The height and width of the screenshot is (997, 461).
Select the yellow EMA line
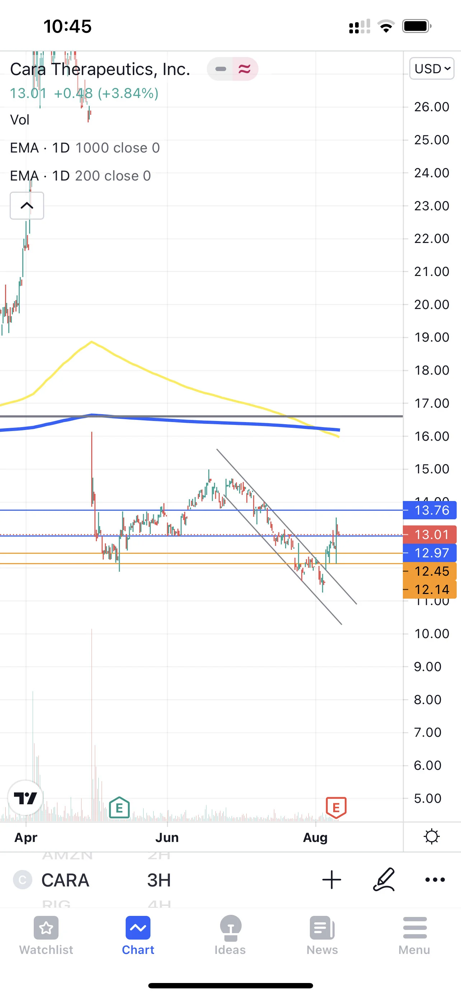click(x=167, y=380)
